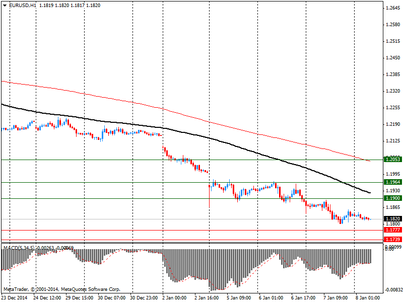Click the 8 Jan 01:00 time label
403x302 pixels.
(x=368, y=297)
